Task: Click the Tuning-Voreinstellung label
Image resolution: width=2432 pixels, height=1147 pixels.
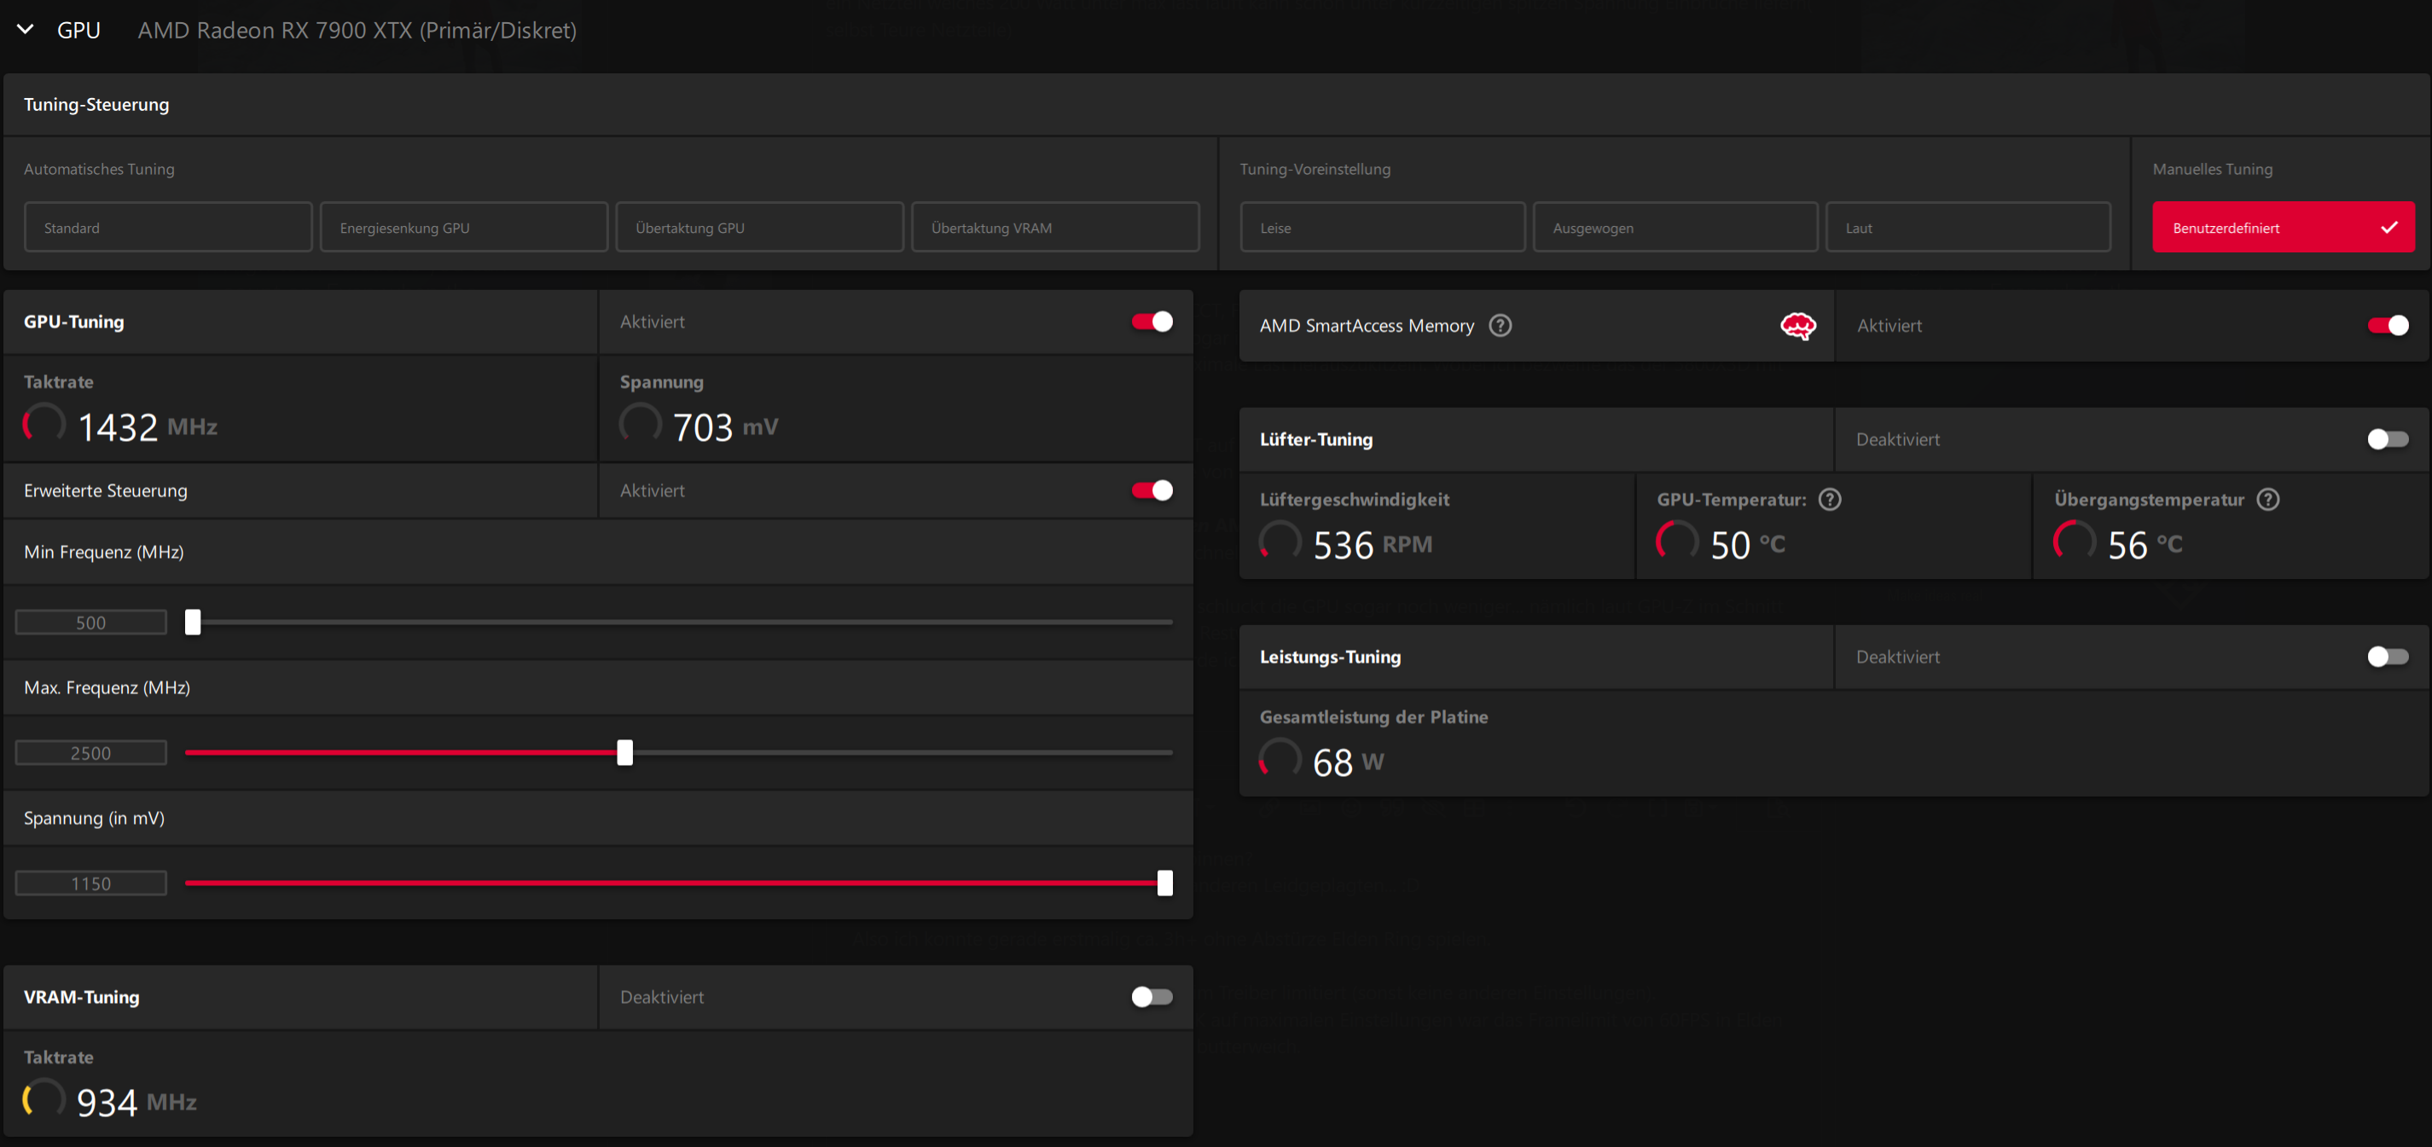Action: 1315,169
